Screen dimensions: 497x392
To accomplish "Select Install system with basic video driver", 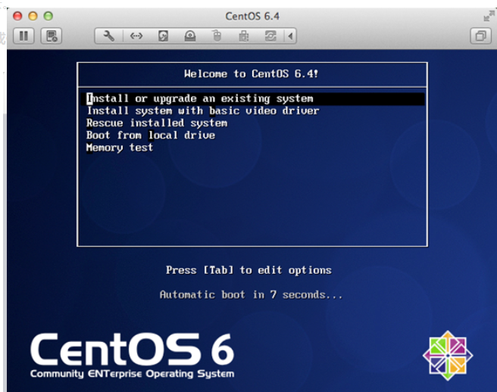I will [x=202, y=110].
